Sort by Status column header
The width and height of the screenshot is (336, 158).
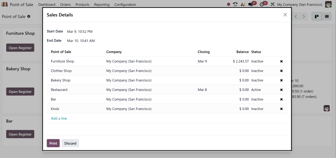pos(256,52)
